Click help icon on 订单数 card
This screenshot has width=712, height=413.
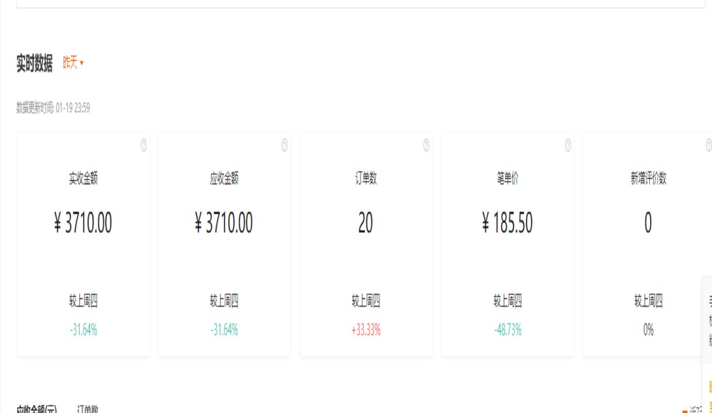pos(426,145)
